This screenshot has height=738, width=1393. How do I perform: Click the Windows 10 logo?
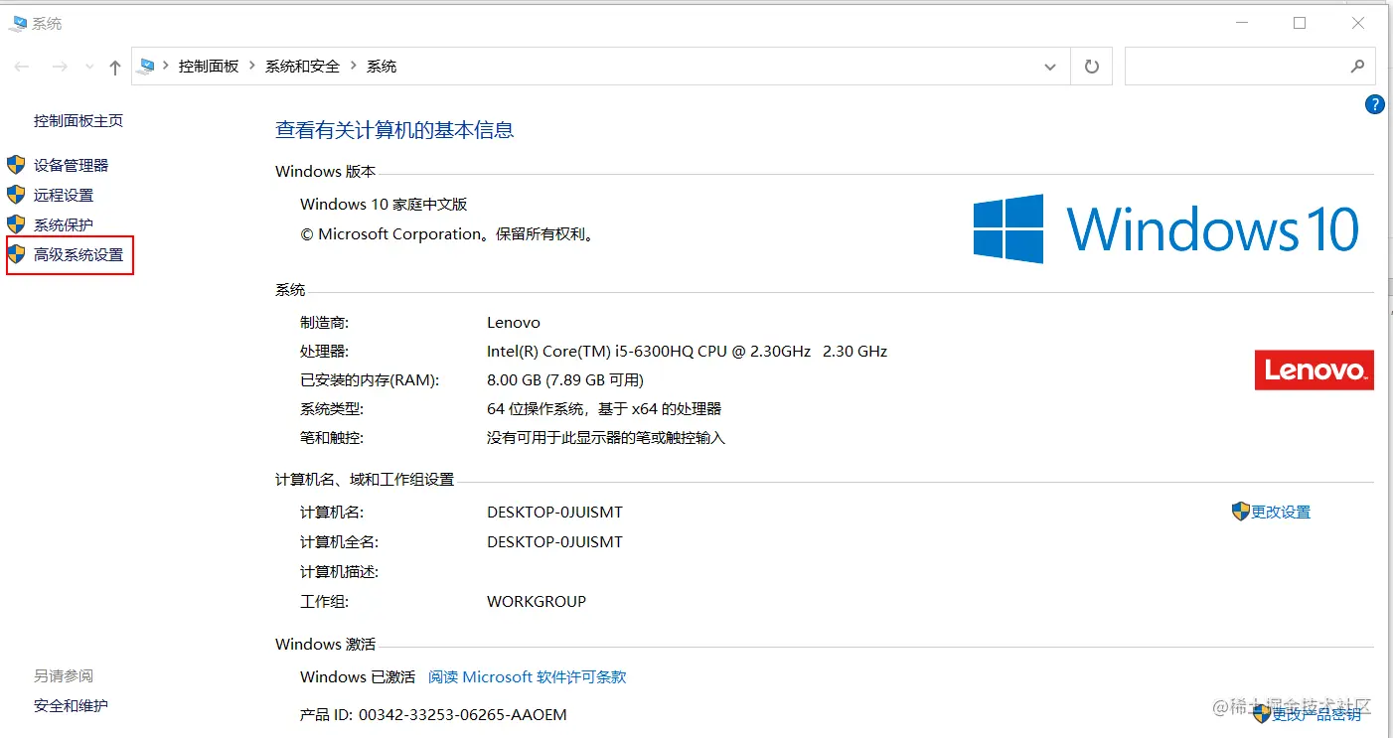(1166, 228)
